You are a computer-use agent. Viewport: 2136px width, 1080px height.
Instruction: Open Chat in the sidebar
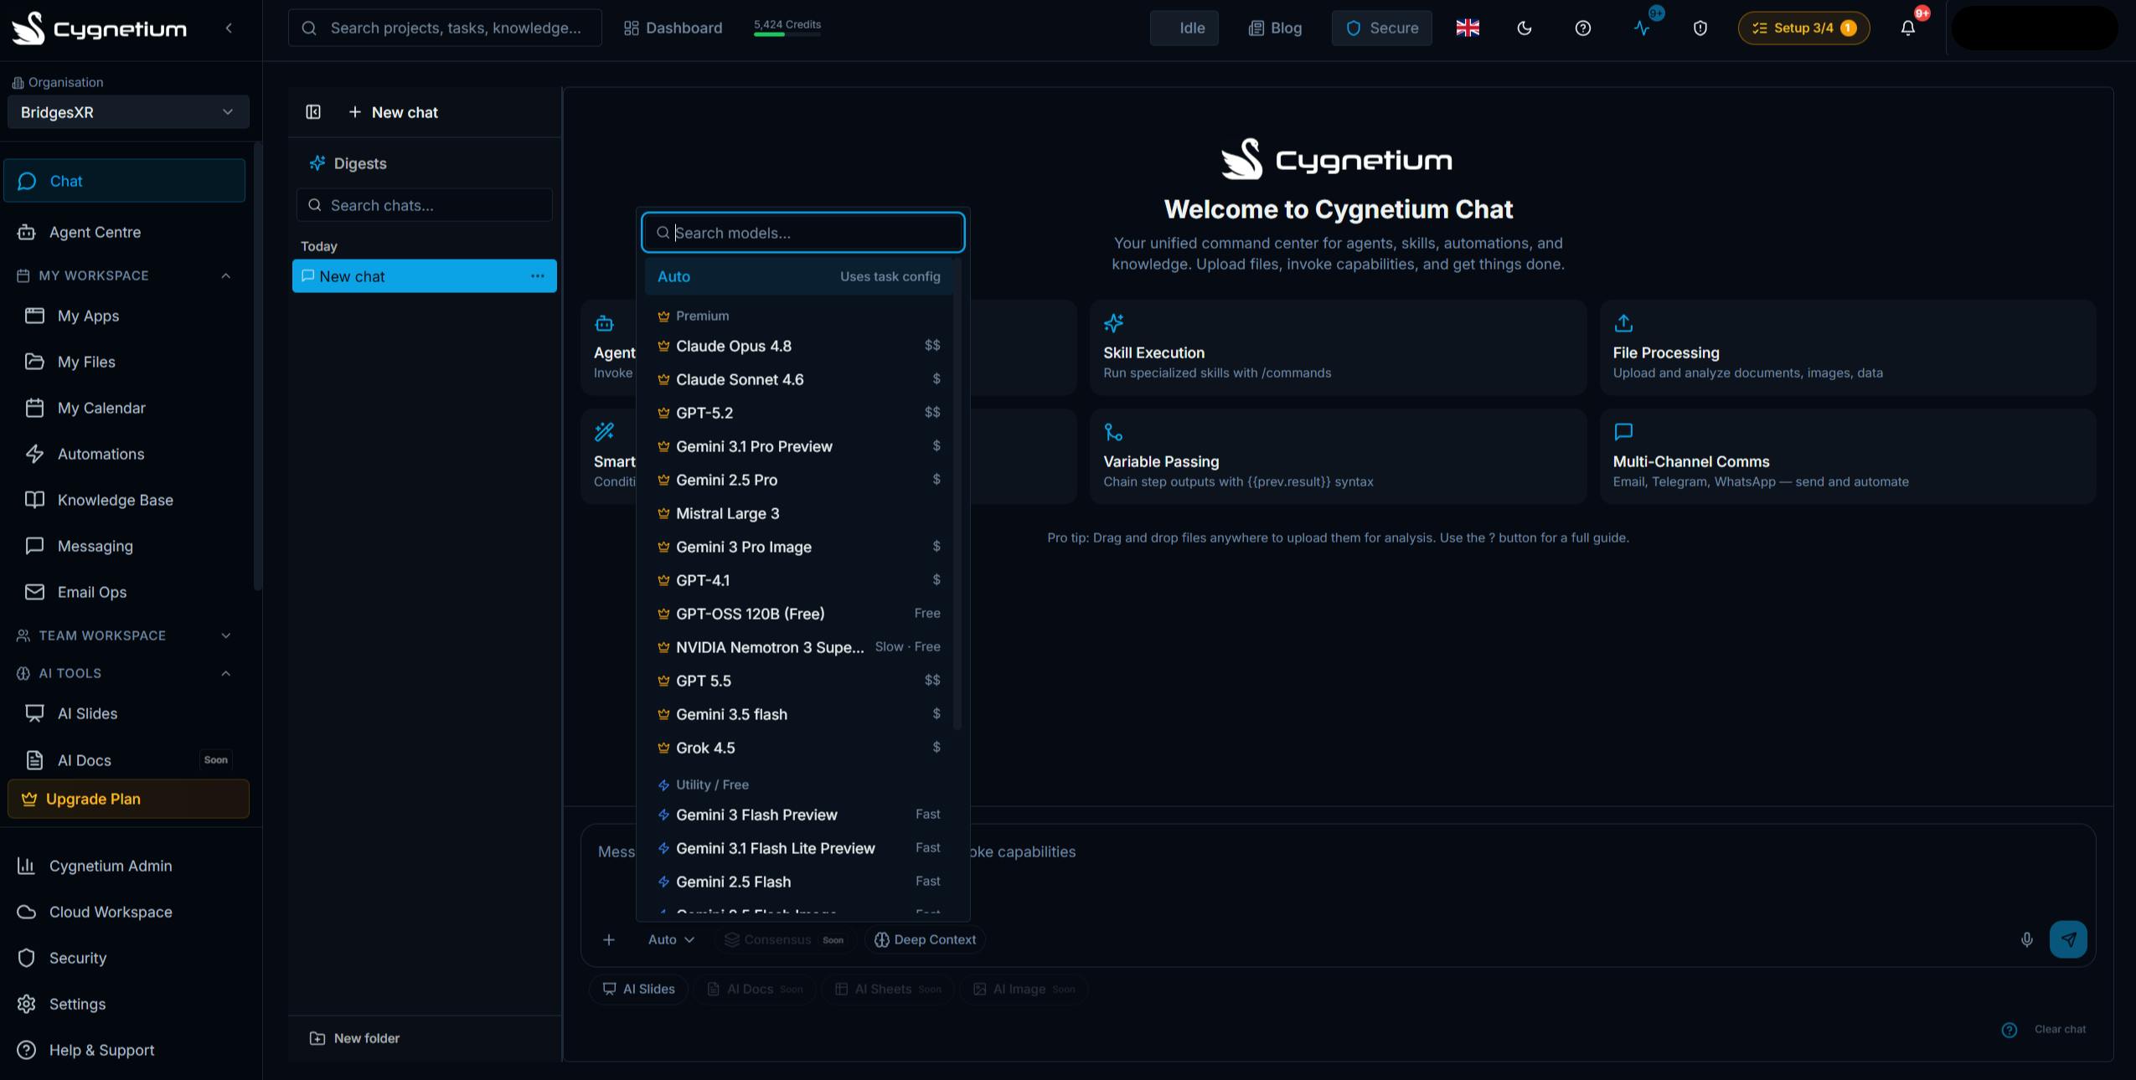(125, 181)
